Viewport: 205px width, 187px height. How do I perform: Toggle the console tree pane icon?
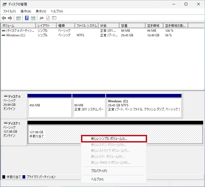pos(18,18)
